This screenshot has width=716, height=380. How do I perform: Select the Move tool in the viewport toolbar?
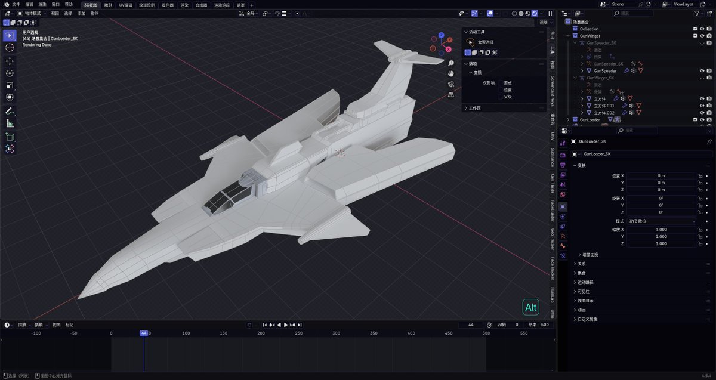coord(9,60)
